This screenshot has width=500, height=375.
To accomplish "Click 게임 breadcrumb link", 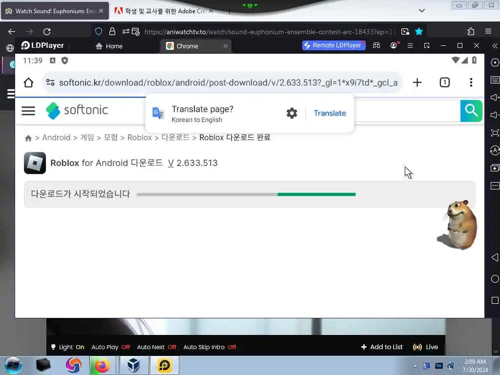I will [87, 137].
